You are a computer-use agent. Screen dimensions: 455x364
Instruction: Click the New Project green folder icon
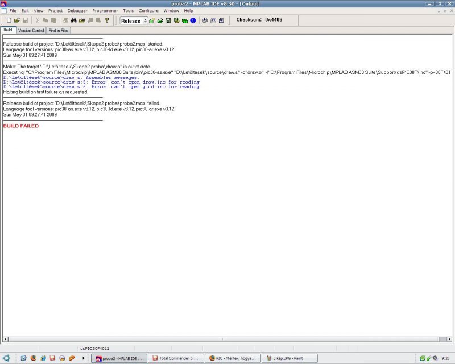click(x=152, y=20)
